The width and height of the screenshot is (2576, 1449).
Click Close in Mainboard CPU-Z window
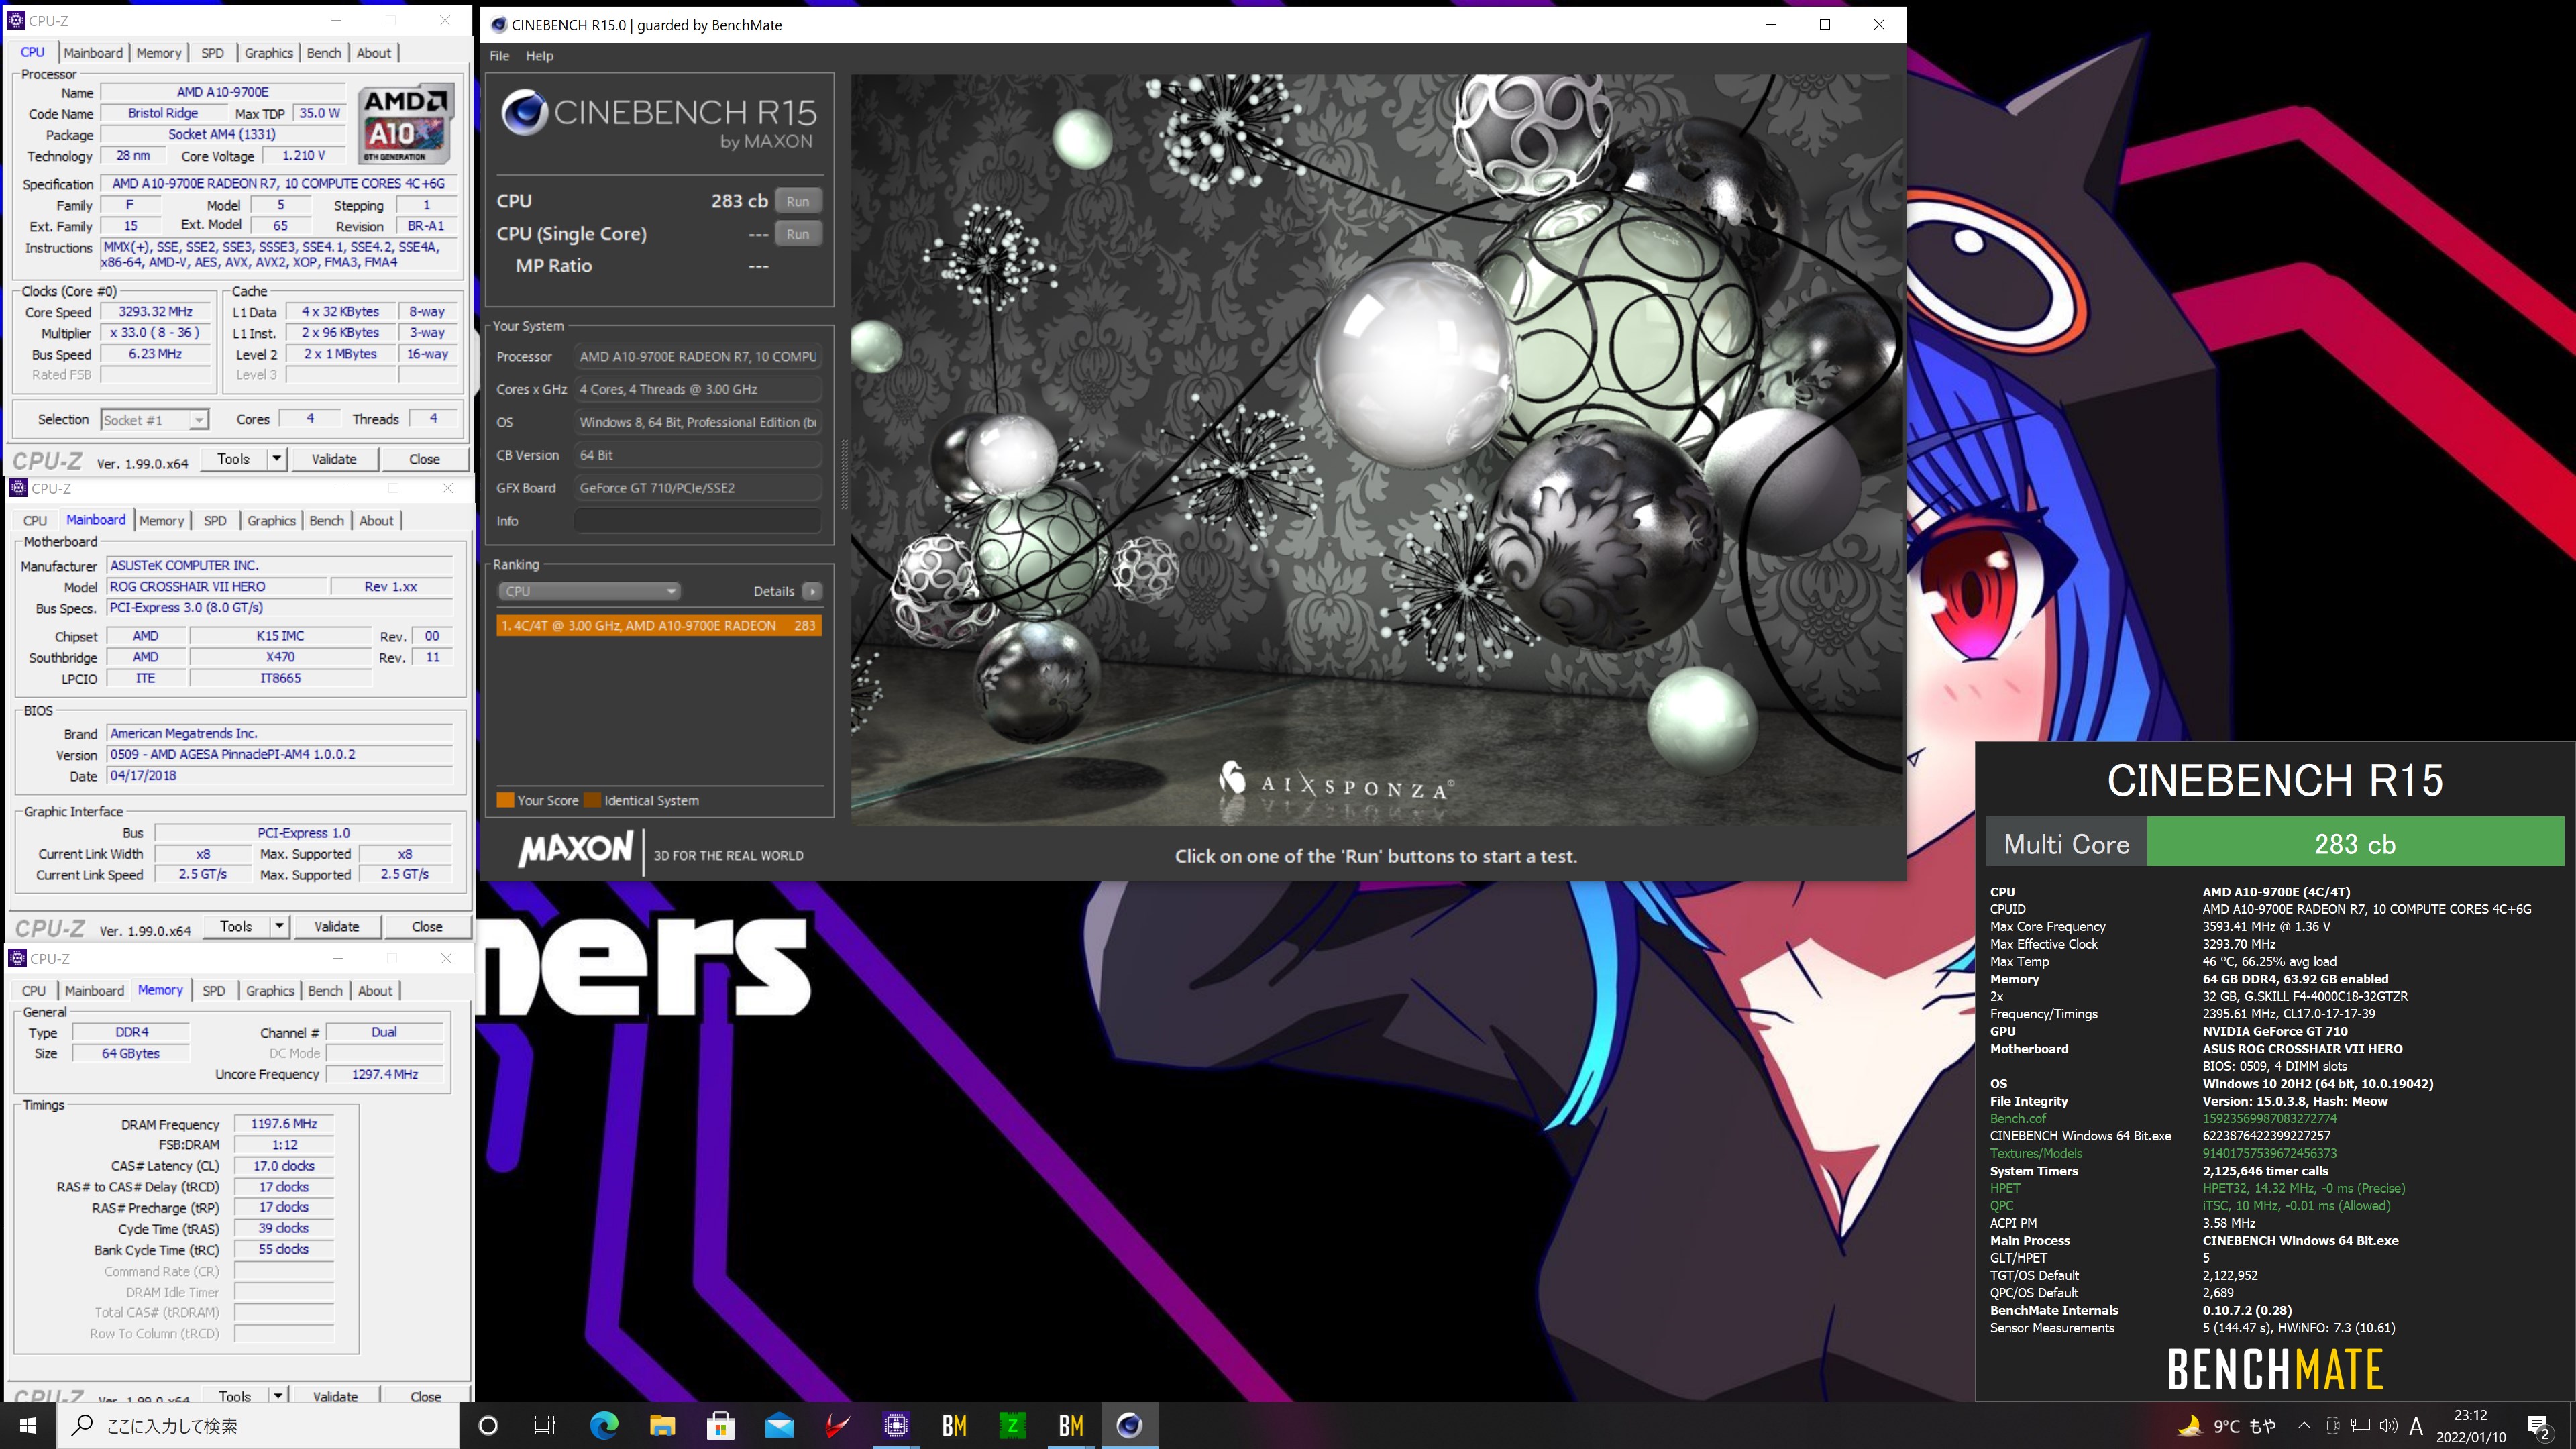(x=427, y=927)
